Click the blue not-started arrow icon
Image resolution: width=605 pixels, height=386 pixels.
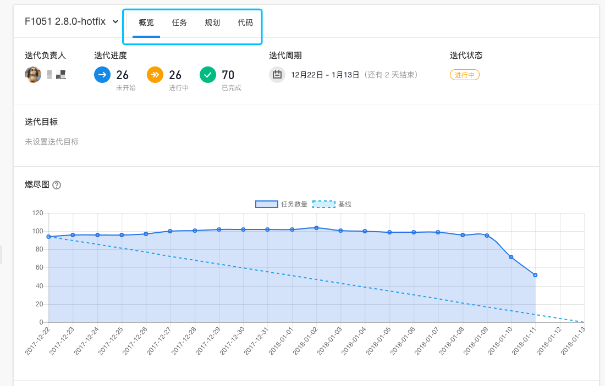point(102,75)
